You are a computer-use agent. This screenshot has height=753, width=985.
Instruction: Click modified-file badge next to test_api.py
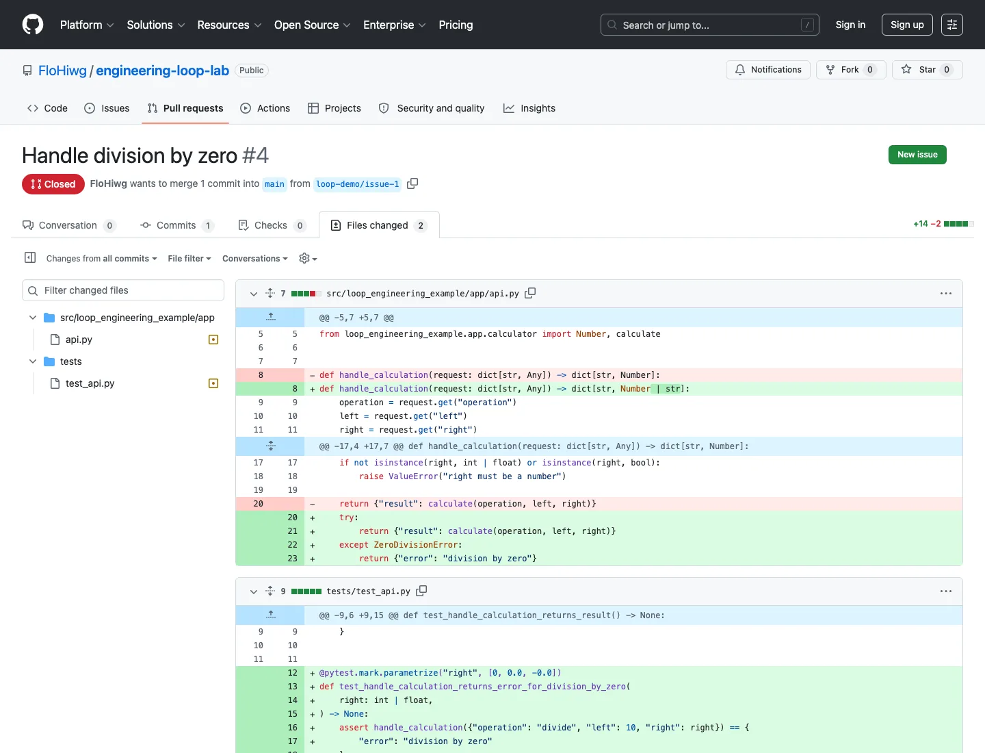(213, 383)
